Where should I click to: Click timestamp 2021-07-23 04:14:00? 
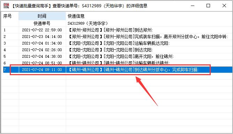click(x=42, y=37)
